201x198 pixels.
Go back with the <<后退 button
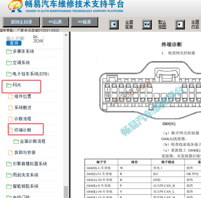(56, 22)
